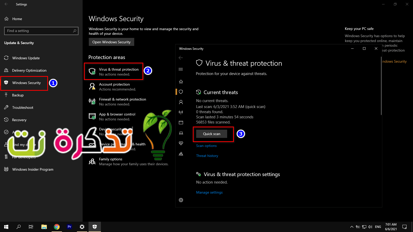Click Quick scan button
This screenshot has height=232, width=413.
tap(212, 134)
